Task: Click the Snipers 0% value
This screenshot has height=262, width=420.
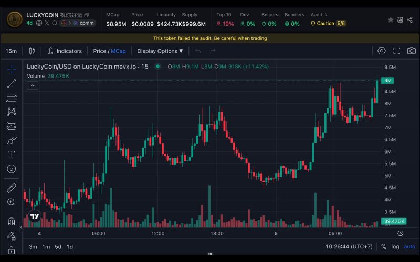Action: pyautogui.click(x=269, y=24)
